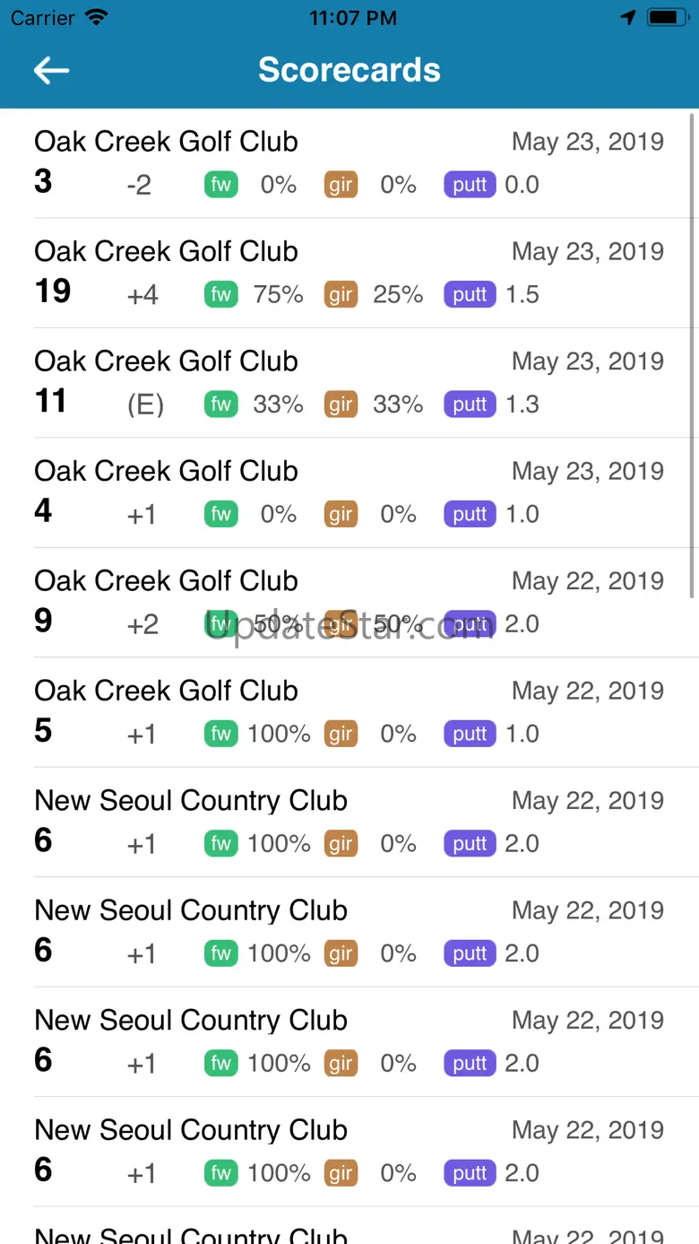
Task: Tap the gir badge beside 25%
Action: (341, 295)
